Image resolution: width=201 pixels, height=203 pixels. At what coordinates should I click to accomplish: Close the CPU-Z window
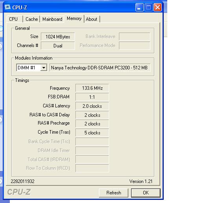coord(157,7)
